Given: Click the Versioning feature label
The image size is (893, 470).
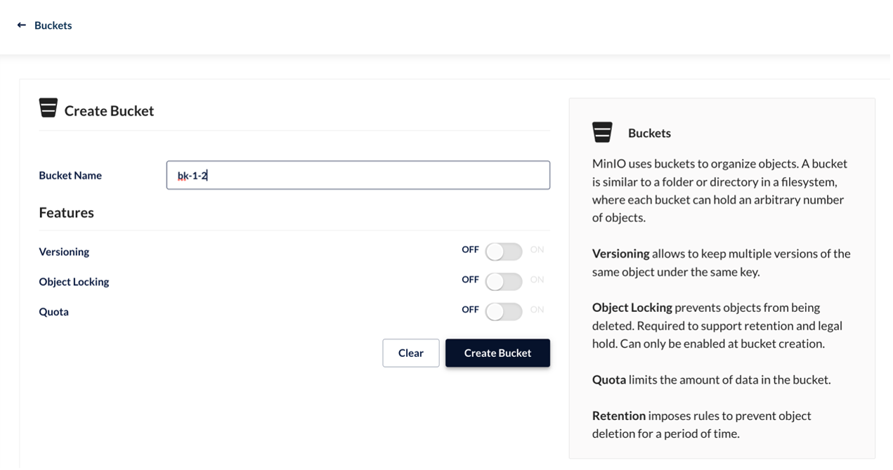Looking at the screenshot, I should click(x=64, y=252).
